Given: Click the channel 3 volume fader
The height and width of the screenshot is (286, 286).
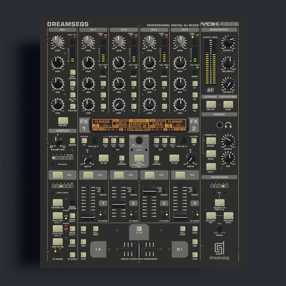Looking at the screenshot, I should click(x=149, y=191).
